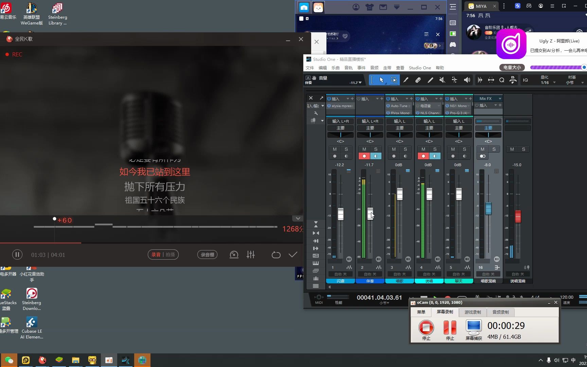The width and height of the screenshot is (587, 367).
Task: Click the Q quantize icon
Action: click(502, 80)
